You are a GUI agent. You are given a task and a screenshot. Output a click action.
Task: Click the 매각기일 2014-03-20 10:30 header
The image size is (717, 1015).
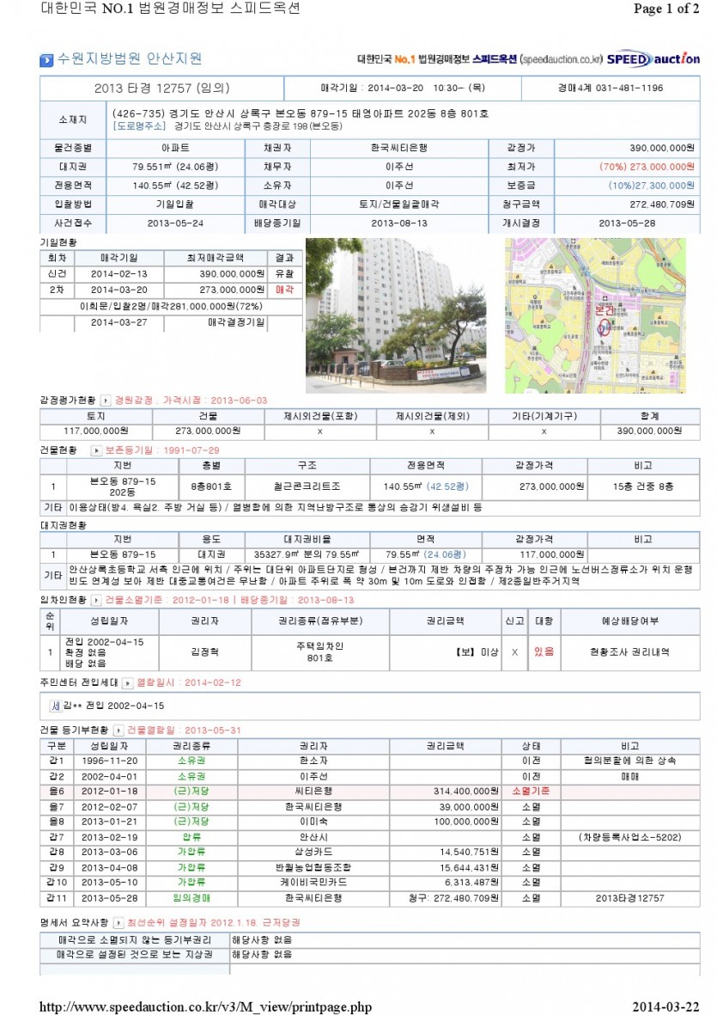[x=403, y=88]
